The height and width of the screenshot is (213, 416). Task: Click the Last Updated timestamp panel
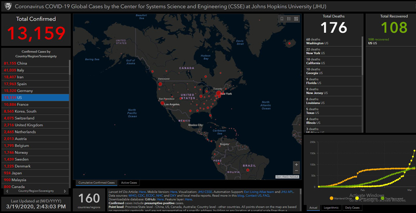pos(36,204)
